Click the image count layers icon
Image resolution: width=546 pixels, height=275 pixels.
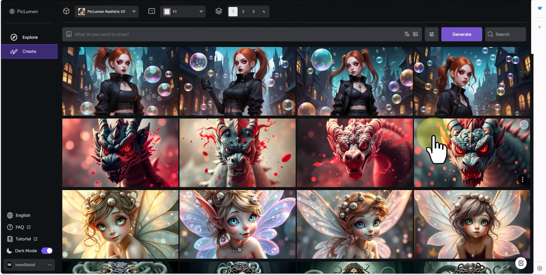click(219, 11)
